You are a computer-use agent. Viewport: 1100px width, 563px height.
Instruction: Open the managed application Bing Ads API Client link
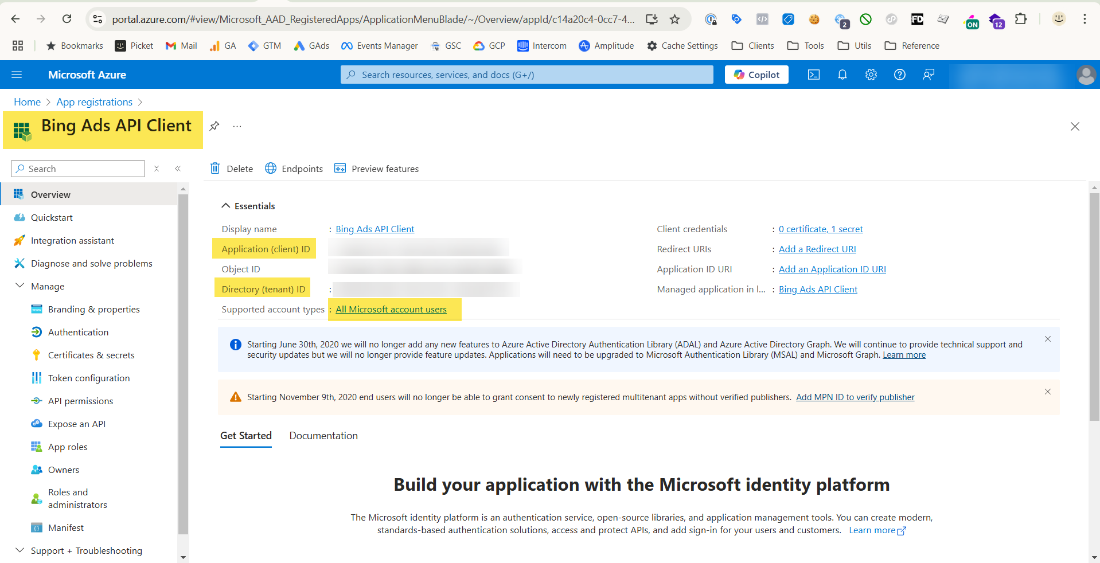pyautogui.click(x=818, y=289)
